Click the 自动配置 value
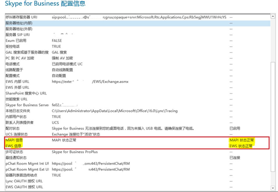 point(59,76)
